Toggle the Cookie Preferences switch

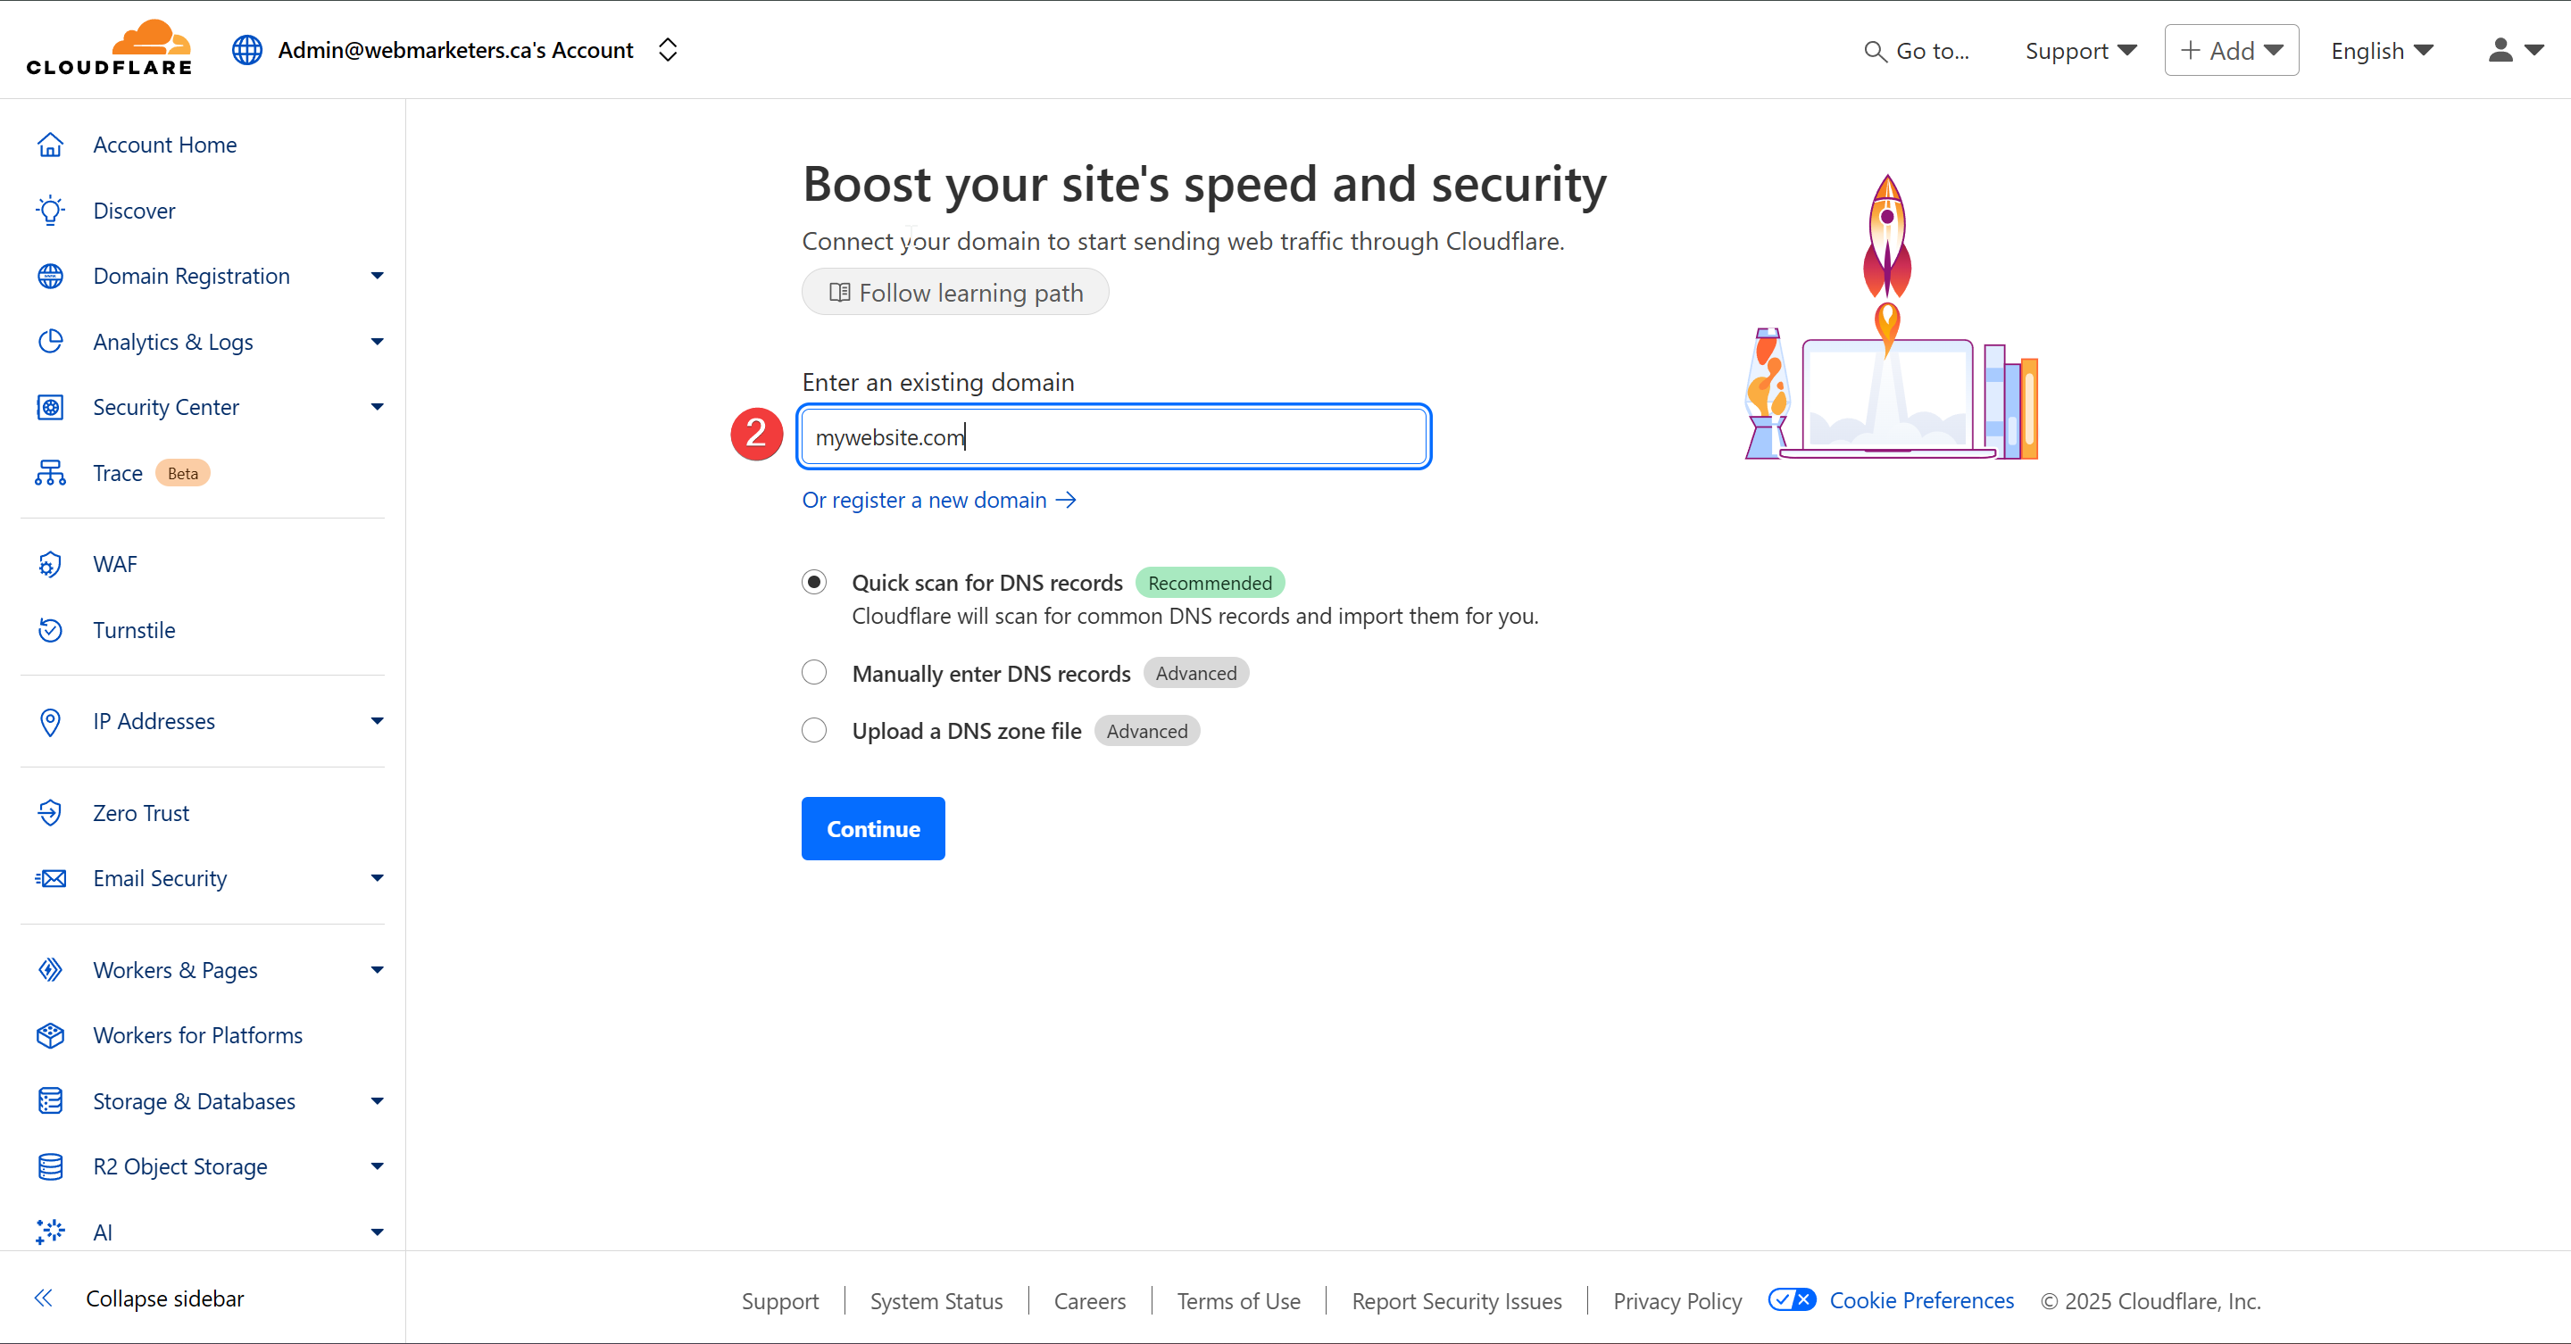coord(1792,1300)
